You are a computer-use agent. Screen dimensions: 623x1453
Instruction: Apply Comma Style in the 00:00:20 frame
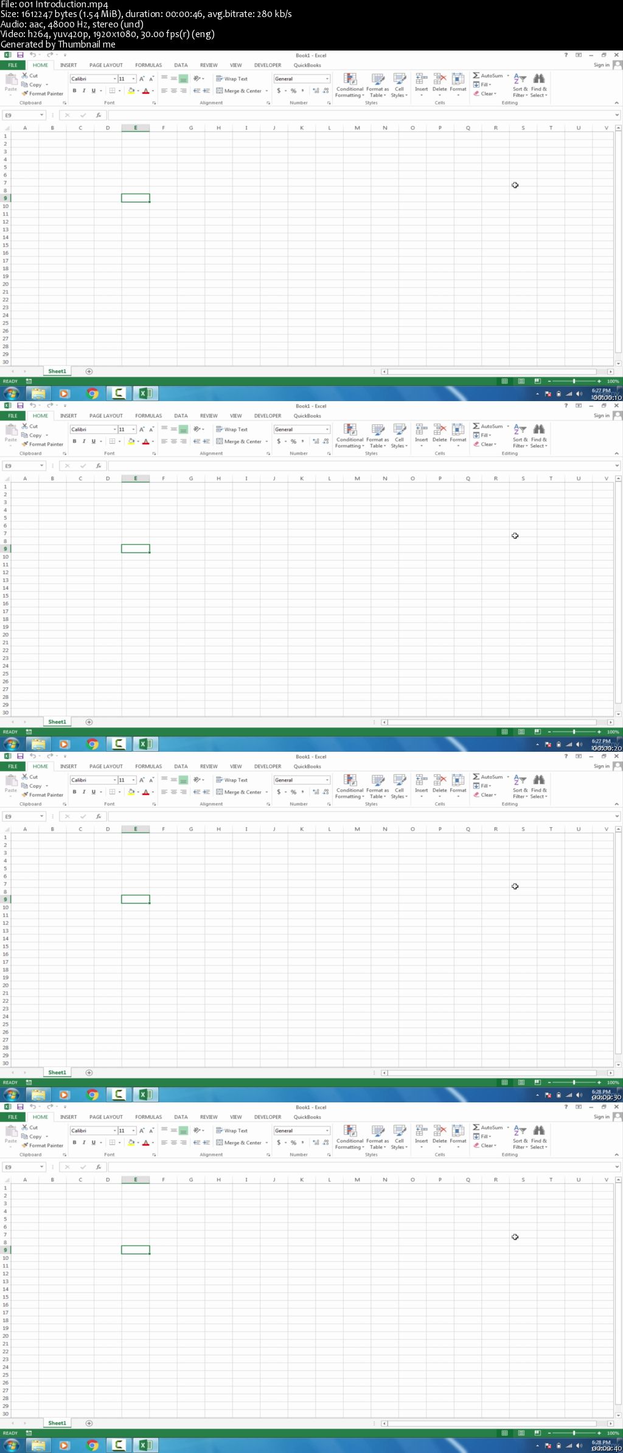(x=302, y=441)
